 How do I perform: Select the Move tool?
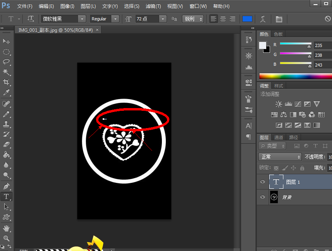pyautogui.click(x=6, y=41)
